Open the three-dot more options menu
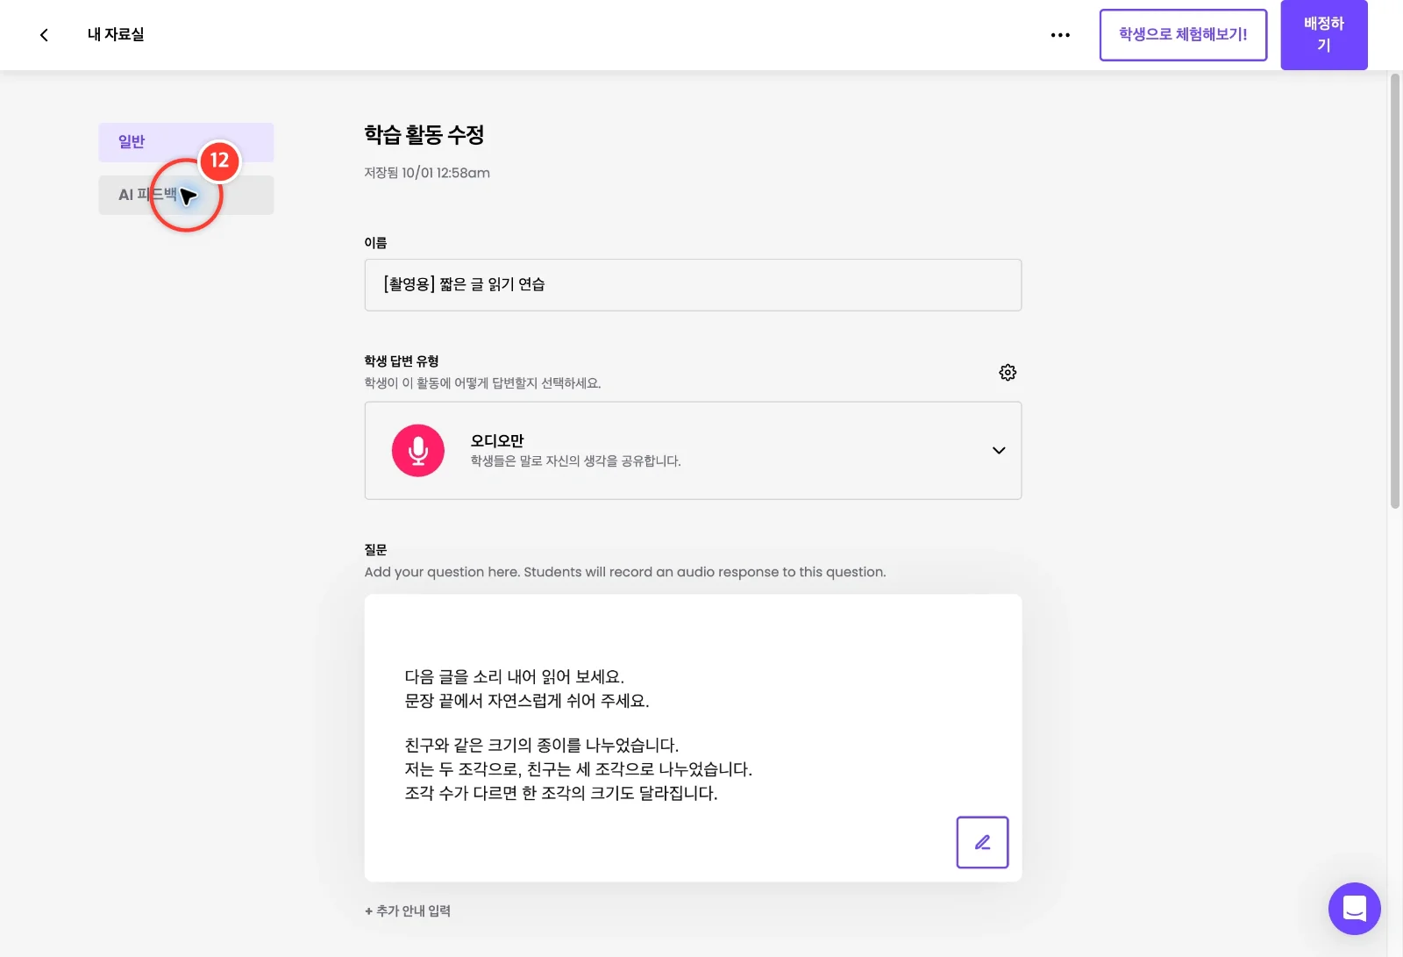1403x957 pixels. click(1060, 35)
